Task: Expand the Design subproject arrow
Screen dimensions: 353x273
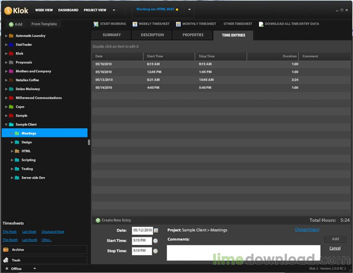Action: point(12,142)
